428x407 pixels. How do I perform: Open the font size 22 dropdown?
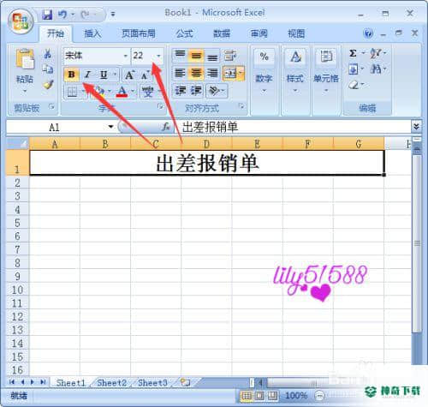[159, 56]
